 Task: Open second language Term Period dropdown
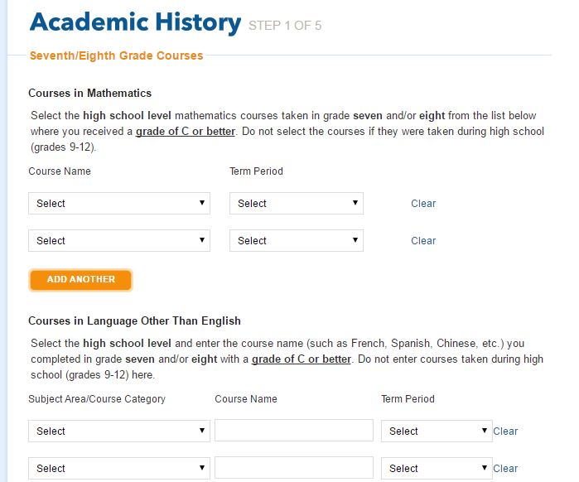[437, 469]
